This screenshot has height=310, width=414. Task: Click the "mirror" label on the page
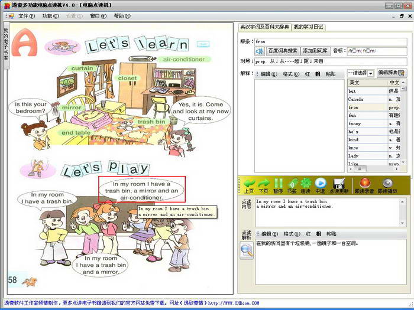(x=72, y=107)
